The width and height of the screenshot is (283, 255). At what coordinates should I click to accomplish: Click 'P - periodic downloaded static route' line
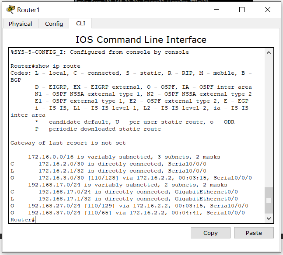(98, 129)
